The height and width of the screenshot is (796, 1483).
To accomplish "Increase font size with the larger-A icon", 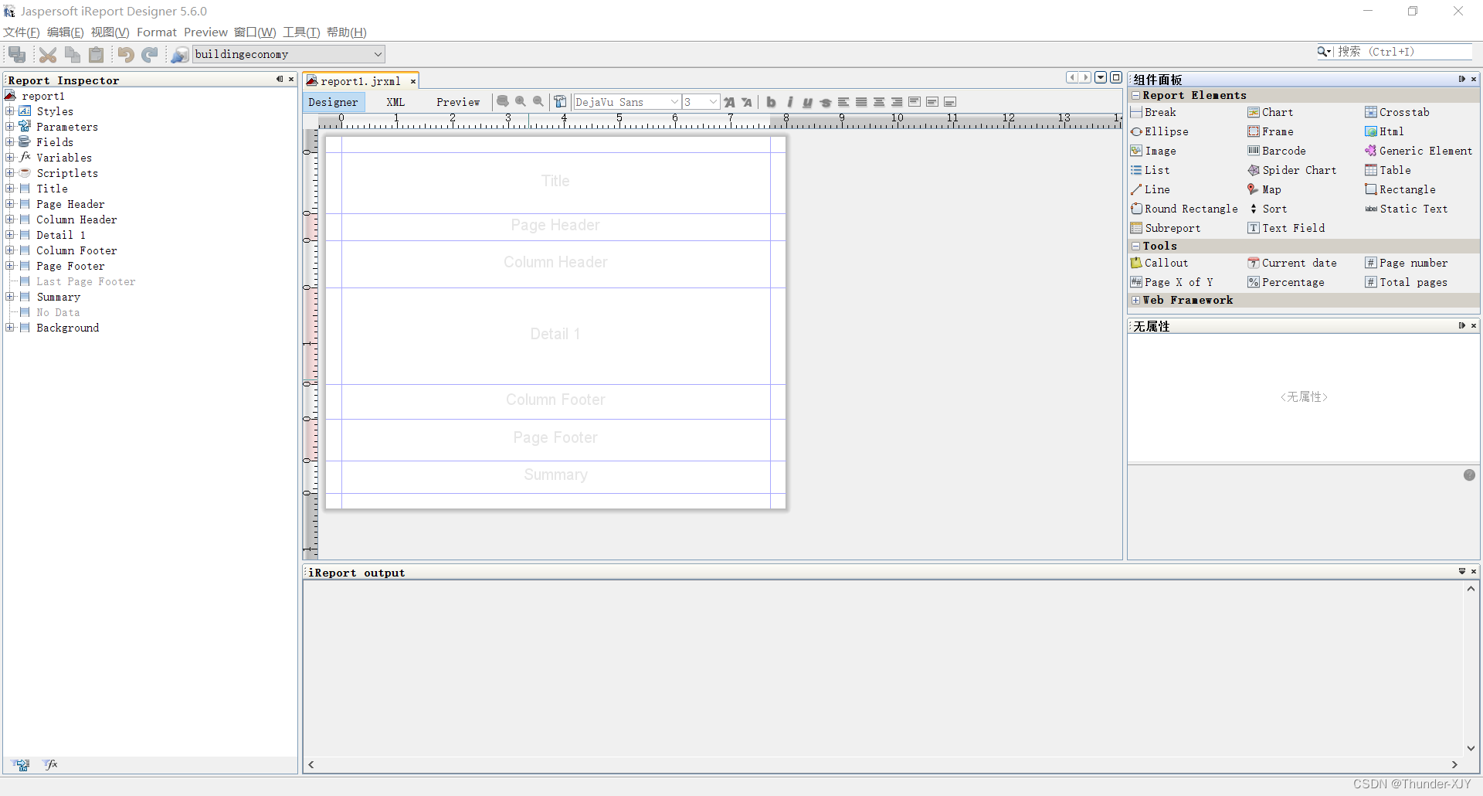I will (729, 102).
